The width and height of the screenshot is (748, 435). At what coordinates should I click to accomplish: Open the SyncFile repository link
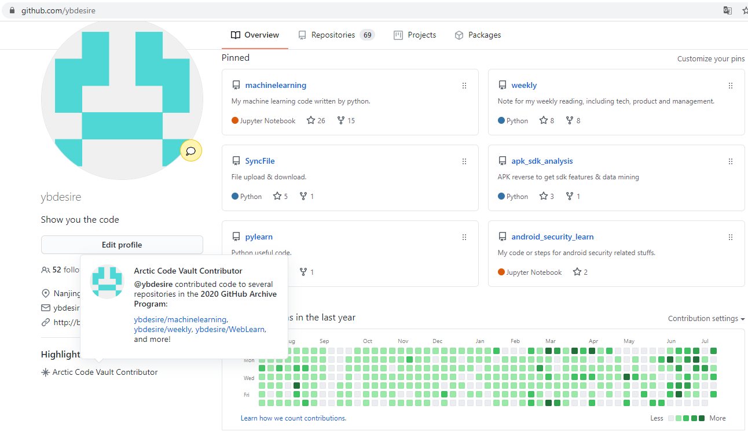point(260,161)
